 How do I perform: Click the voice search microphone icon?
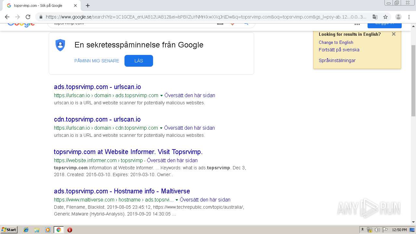click(x=232, y=24)
